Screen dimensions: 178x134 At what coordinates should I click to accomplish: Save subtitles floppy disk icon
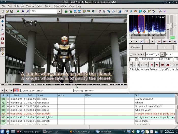click(12, 11)
